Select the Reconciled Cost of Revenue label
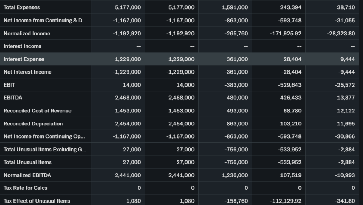Image resolution: width=363 pixels, height=205 pixels. click(x=37, y=111)
